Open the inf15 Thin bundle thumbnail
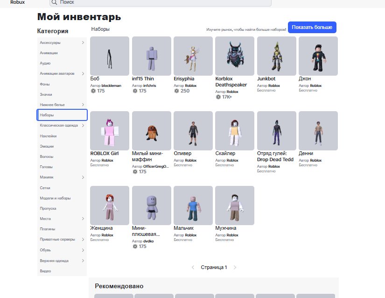This screenshot has width=385, height=298. point(152,56)
